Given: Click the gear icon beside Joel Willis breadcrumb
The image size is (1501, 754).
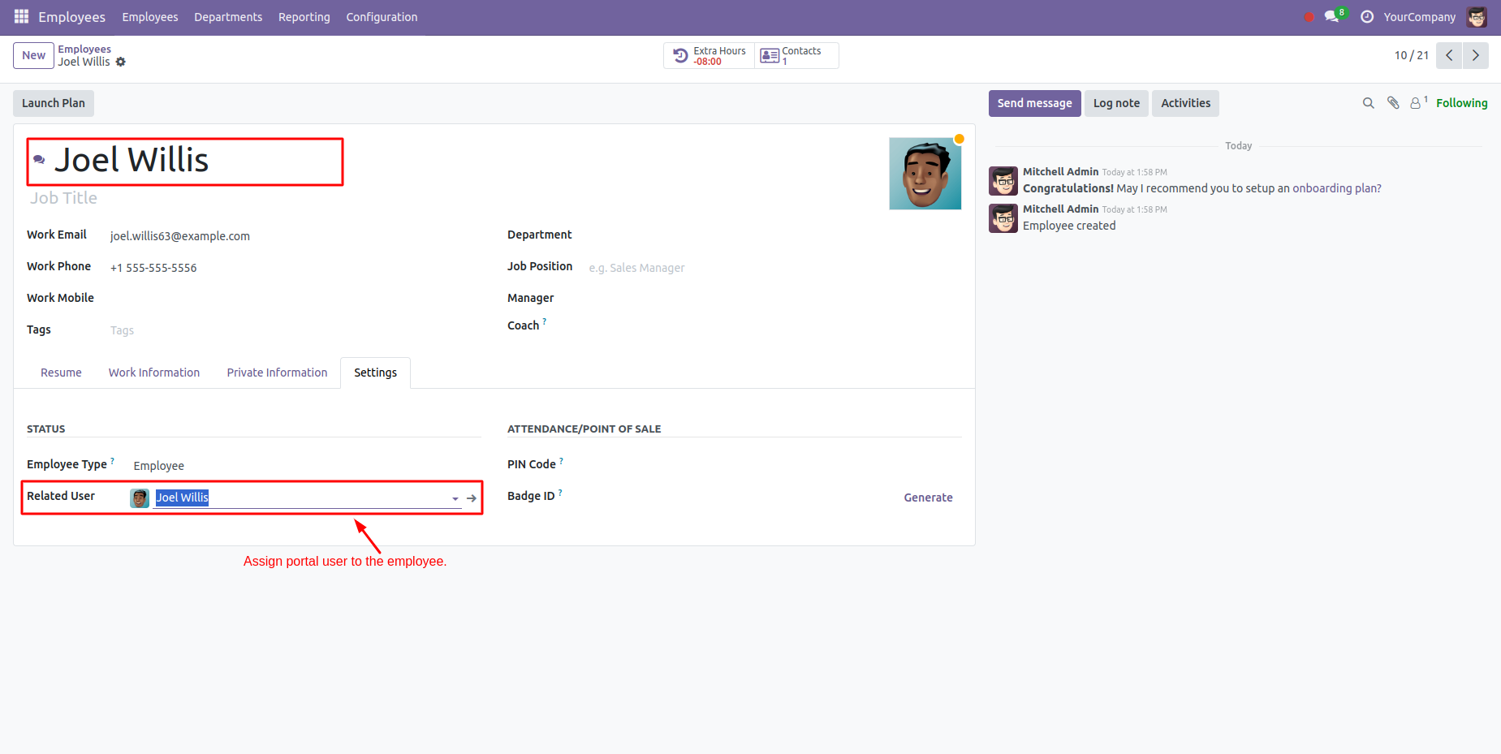Looking at the screenshot, I should coord(121,62).
